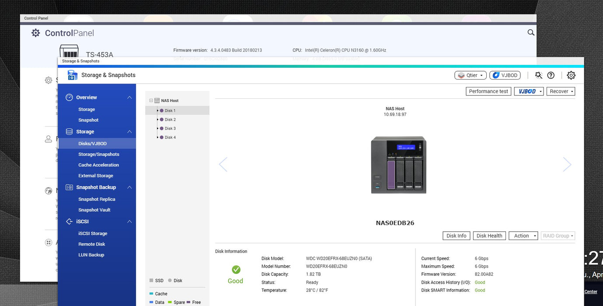Click the WD20EFRX-68EUZN0 model number value
The image size is (603, 306).
point(327,266)
